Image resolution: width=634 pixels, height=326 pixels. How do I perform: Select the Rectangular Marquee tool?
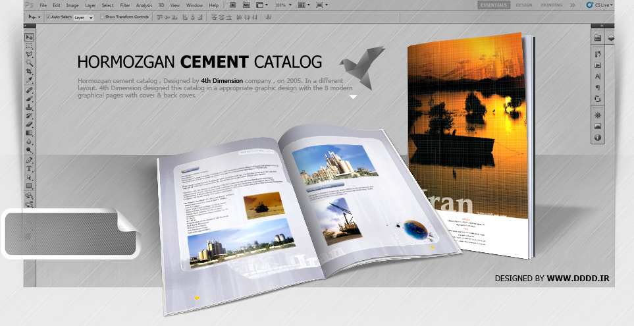tap(29, 46)
